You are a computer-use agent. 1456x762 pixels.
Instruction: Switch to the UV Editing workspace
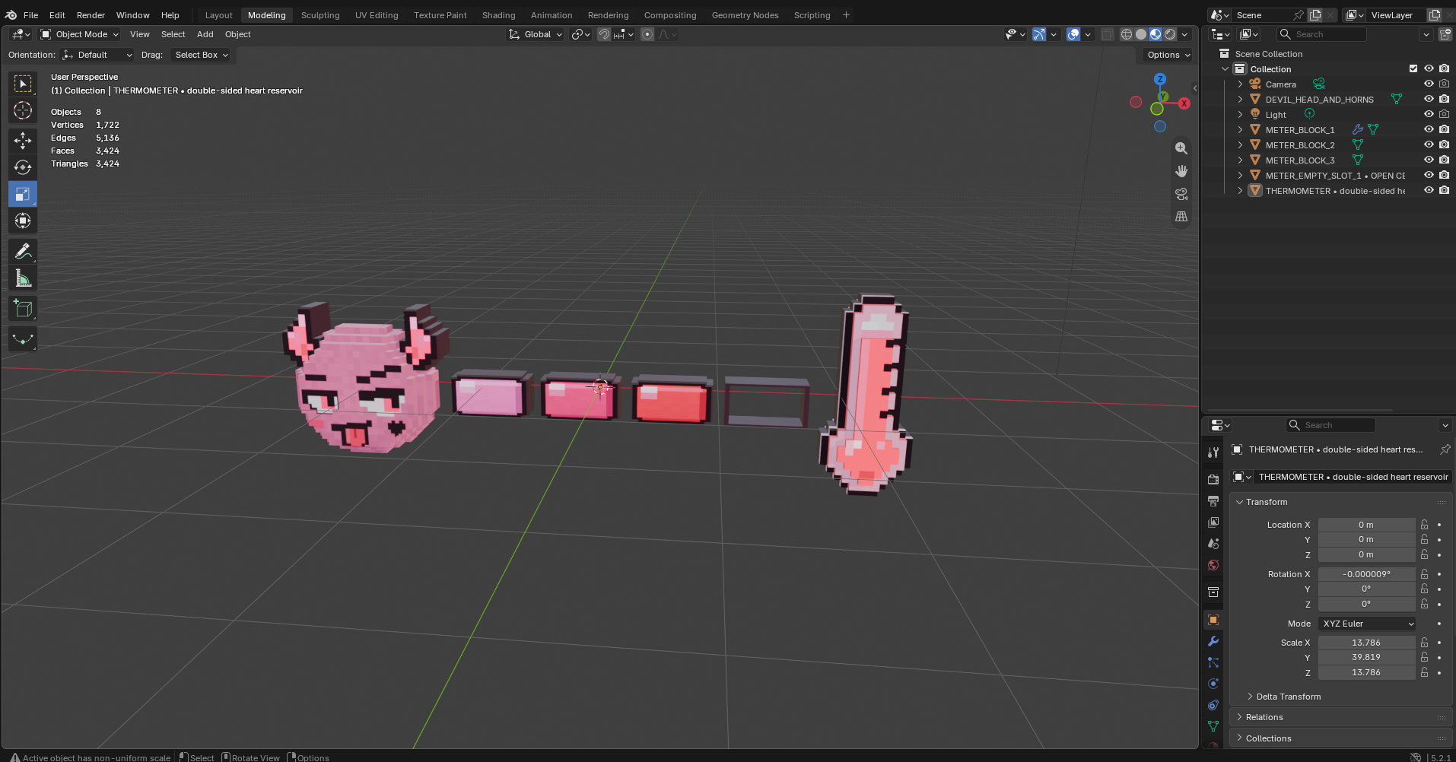[377, 15]
